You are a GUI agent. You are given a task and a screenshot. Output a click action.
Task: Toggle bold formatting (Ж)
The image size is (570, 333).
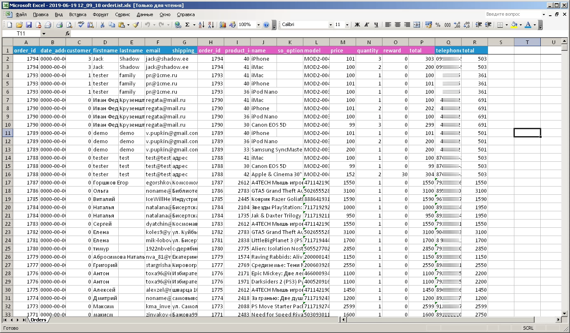[x=357, y=25]
